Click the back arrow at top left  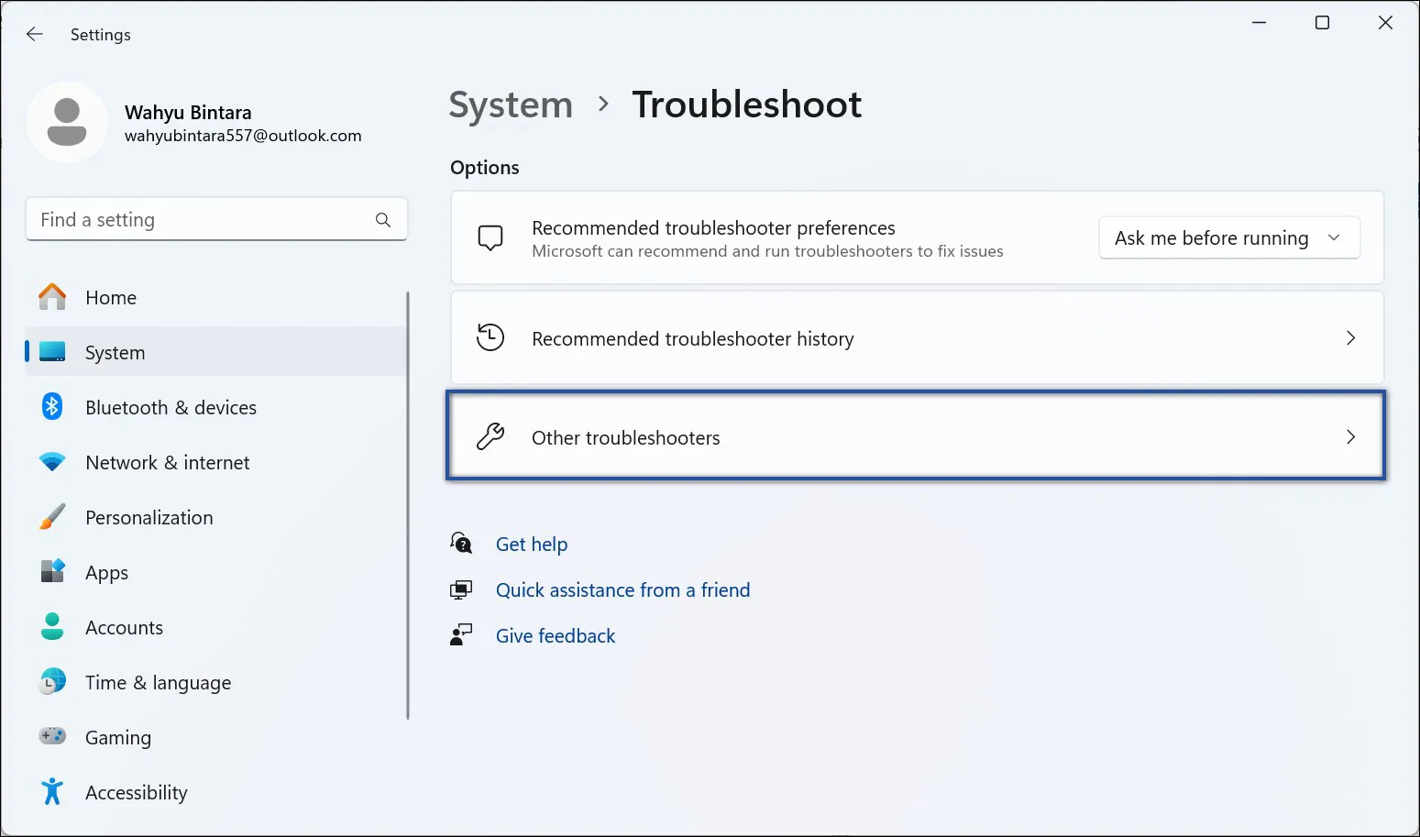coord(34,34)
